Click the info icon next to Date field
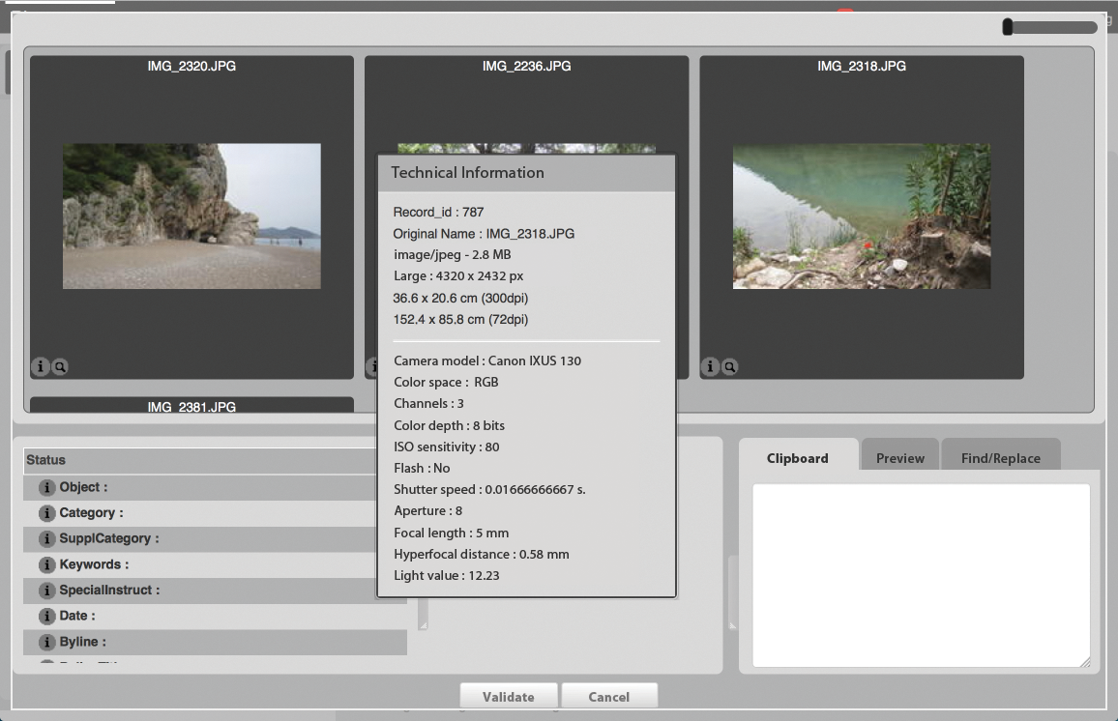 pyautogui.click(x=46, y=616)
